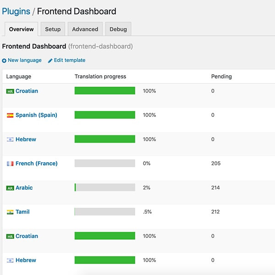Click the Israeli flag in the bottom Hebrew row
The height and width of the screenshot is (275, 275).
click(x=10, y=260)
